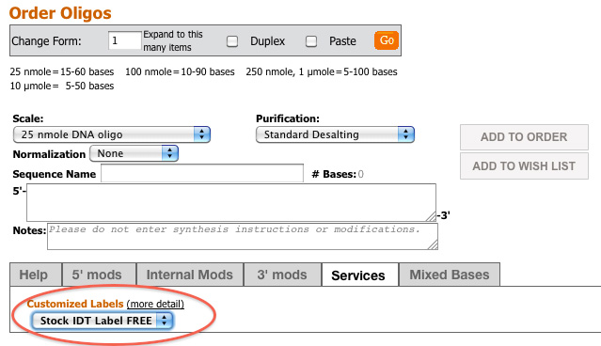Expand the Normalization dropdown
The image size is (601, 346).
click(134, 153)
